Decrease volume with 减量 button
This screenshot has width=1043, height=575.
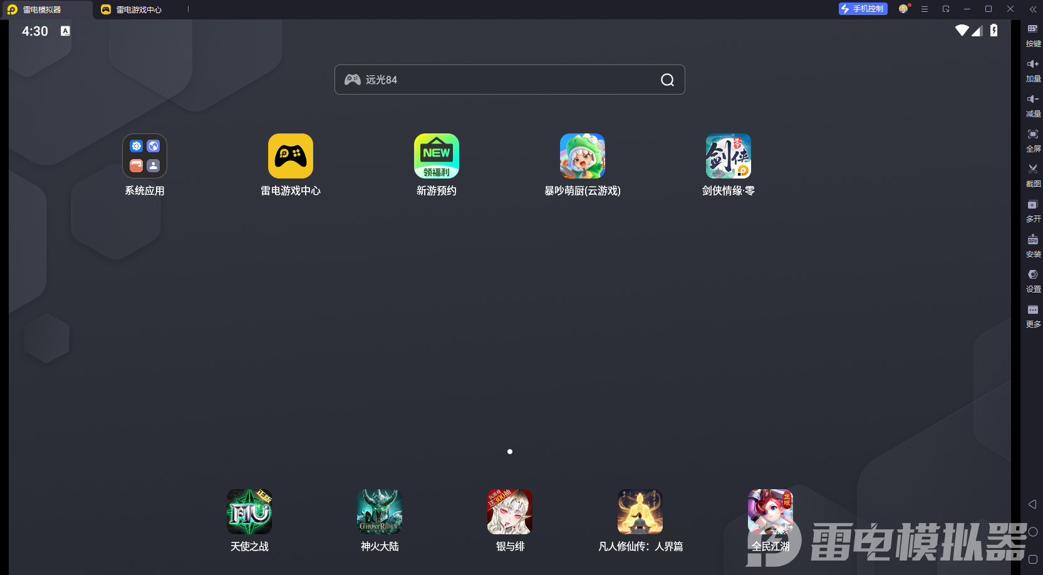point(1033,106)
